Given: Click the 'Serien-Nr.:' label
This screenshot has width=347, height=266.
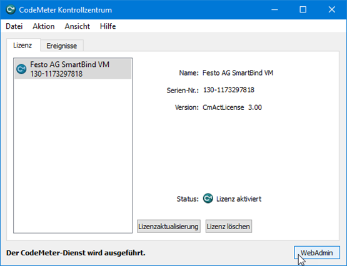Looking at the screenshot, I should pos(183,90).
